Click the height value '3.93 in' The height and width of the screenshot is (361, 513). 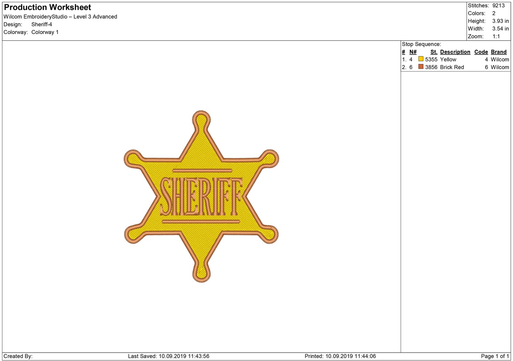[x=500, y=21]
